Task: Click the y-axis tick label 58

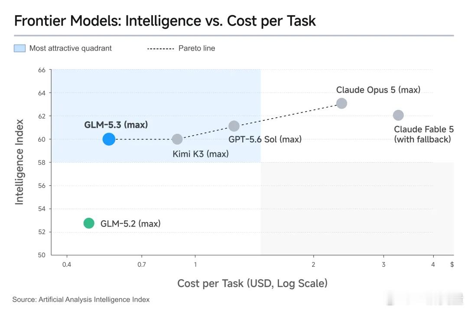Action: (x=42, y=162)
